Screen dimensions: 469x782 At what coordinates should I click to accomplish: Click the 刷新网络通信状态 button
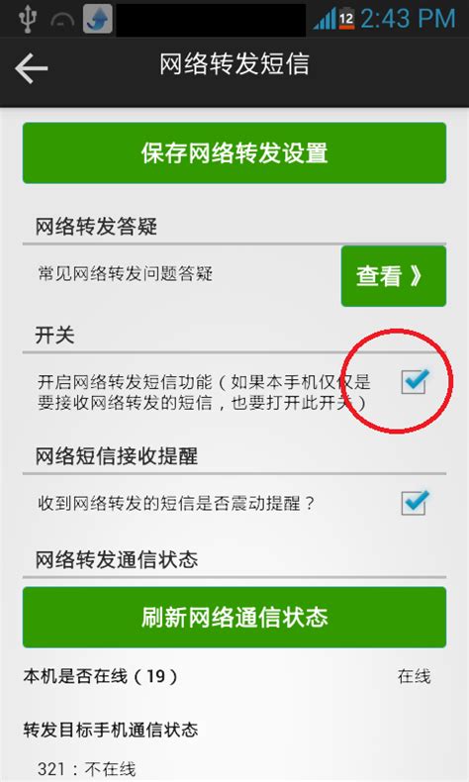(234, 618)
